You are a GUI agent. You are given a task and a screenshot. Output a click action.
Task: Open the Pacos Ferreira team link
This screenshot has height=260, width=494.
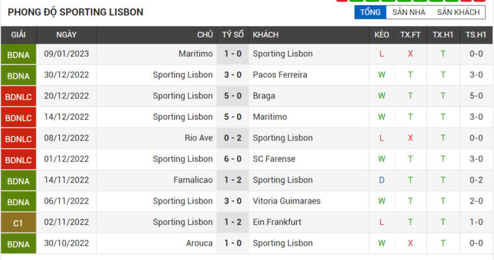point(280,75)
